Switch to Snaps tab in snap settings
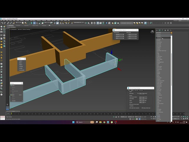Image resolution: width=189 pixels, height=142 pixels. 129,90
